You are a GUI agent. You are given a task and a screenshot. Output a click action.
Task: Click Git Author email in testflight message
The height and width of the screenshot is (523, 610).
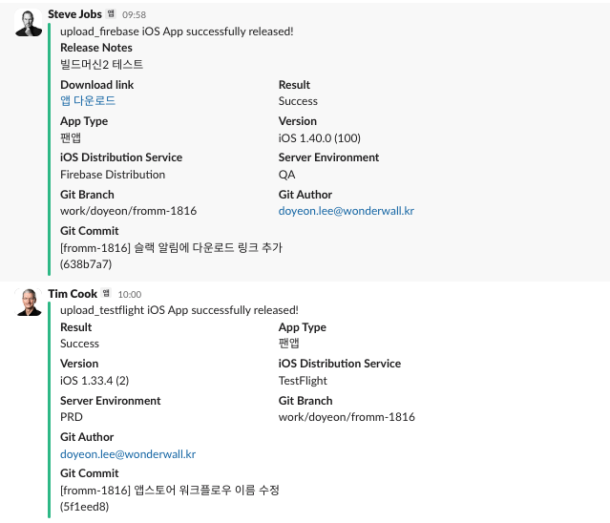pyautogui.click(x=128, y=454)
